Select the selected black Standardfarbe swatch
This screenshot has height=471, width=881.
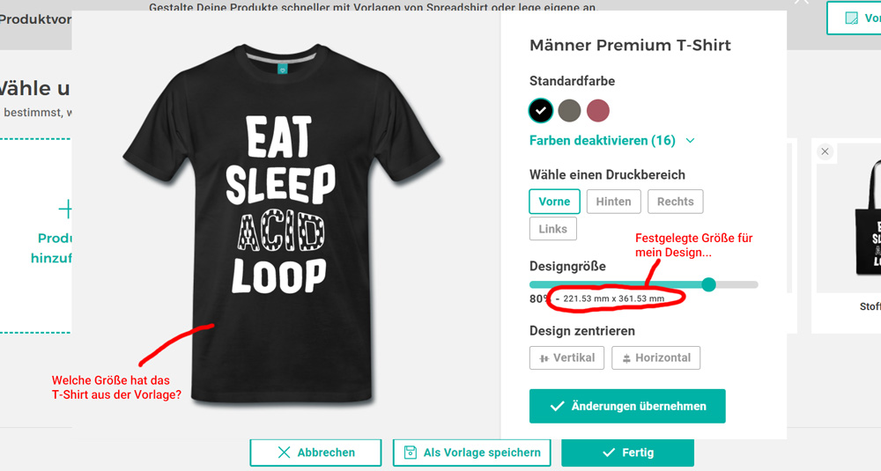pyautogui.click(x=541, y=110)
